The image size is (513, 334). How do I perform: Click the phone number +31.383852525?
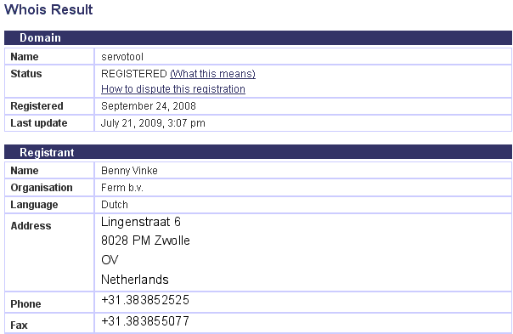click(x=145, y=300)
